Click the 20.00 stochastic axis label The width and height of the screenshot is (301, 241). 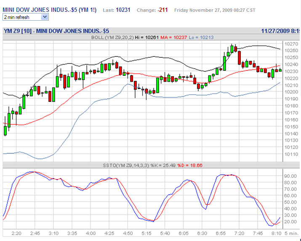(290, 222)
